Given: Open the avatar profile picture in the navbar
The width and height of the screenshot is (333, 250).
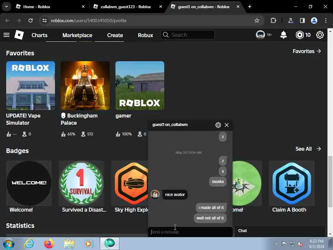Looking at the screenshot, I should [x=260, y=35].
